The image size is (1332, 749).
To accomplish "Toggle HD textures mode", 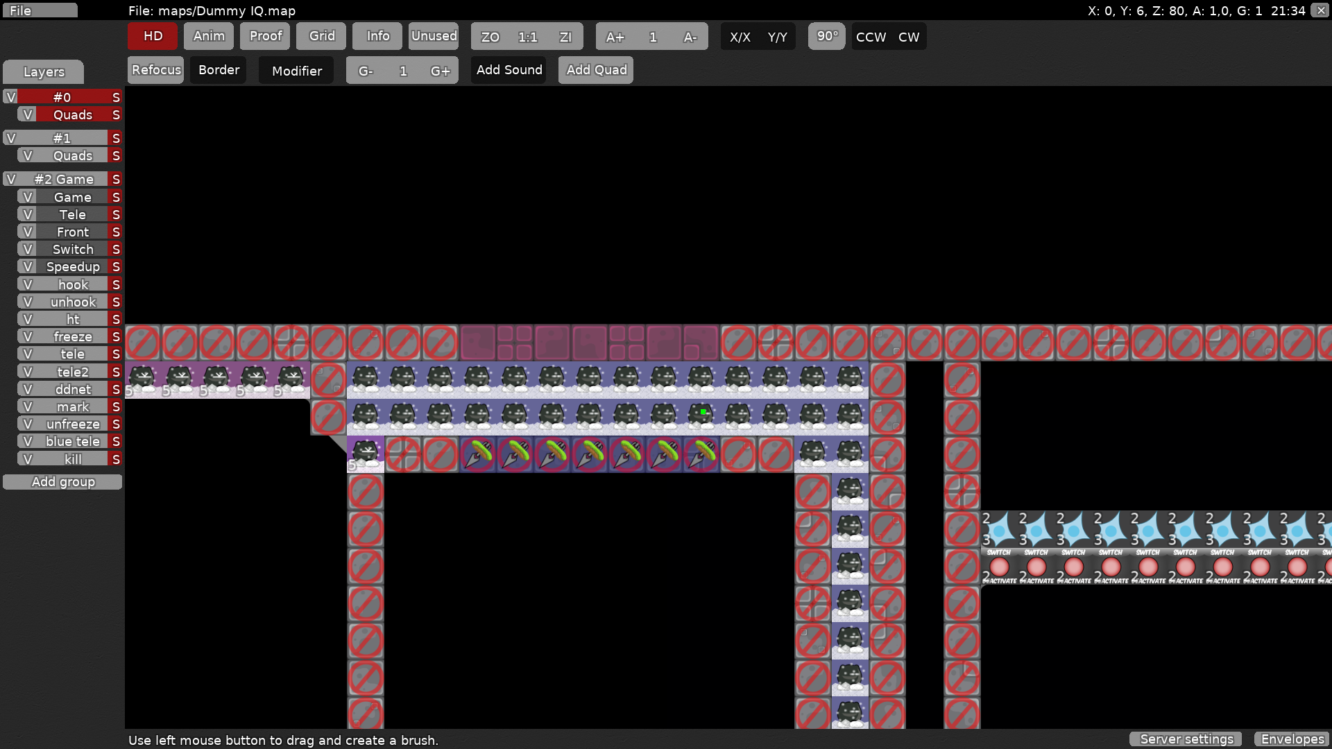I will [151, 36].
